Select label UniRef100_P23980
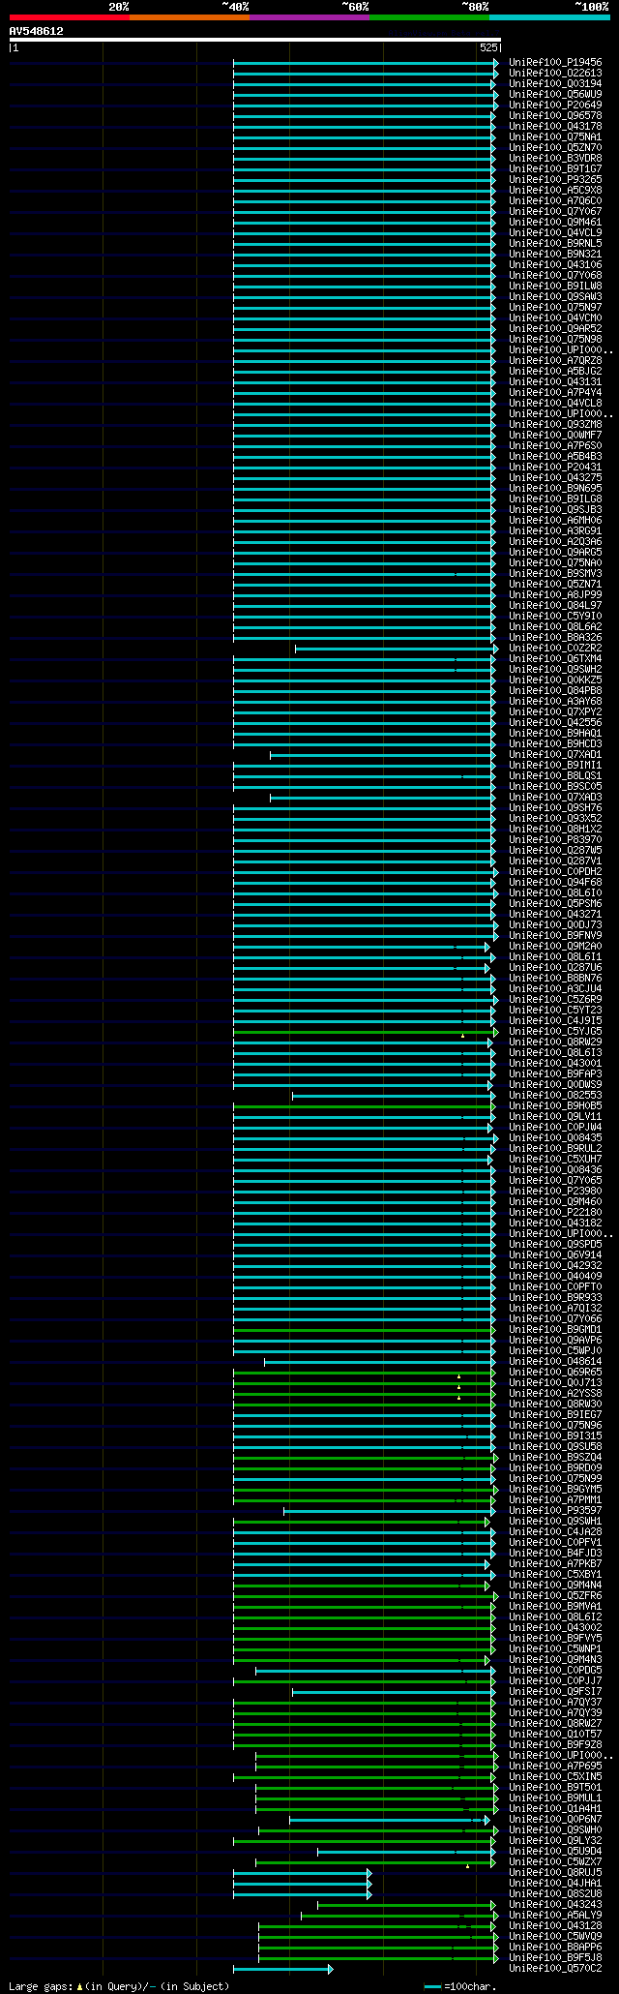The image size is (619, 1994). (x=555, y=1191)
